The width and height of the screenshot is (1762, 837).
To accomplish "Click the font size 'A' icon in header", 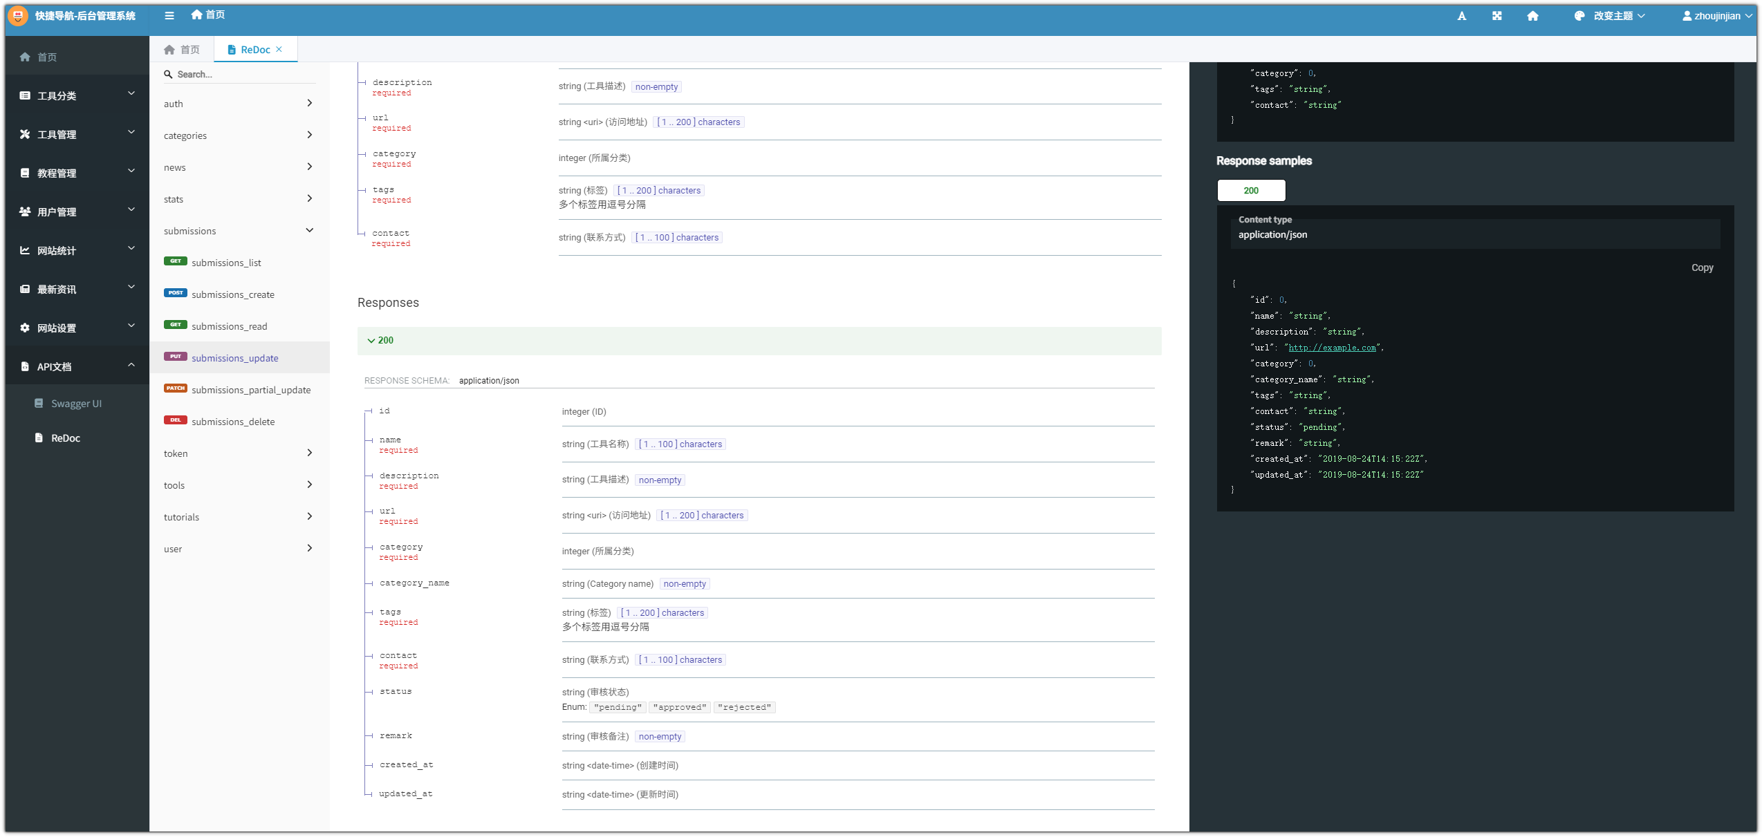I will tap(1461, 16).
